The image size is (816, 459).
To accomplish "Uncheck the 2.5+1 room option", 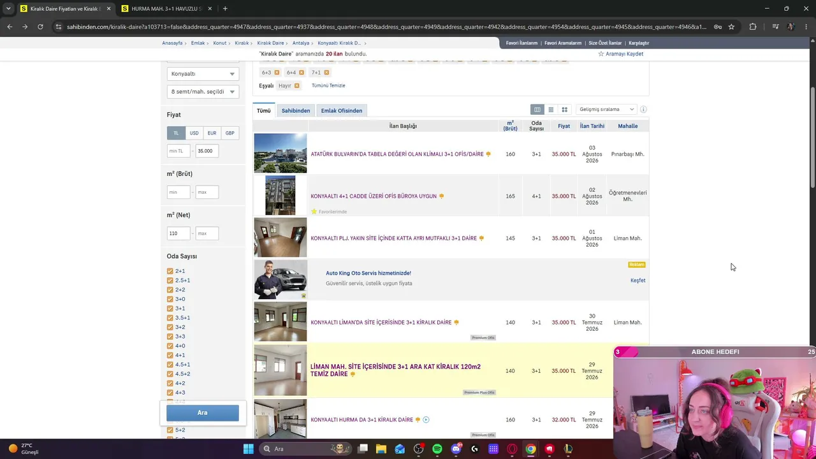I will pos(170,280).
